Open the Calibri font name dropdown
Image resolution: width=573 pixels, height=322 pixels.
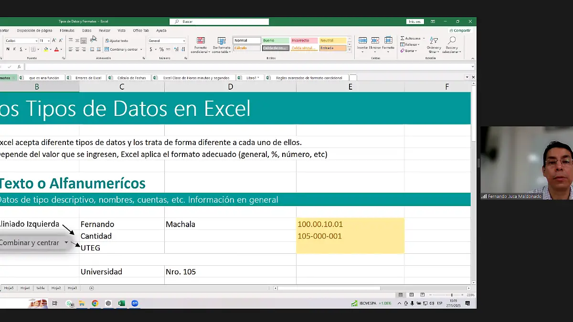pos(36,41)
